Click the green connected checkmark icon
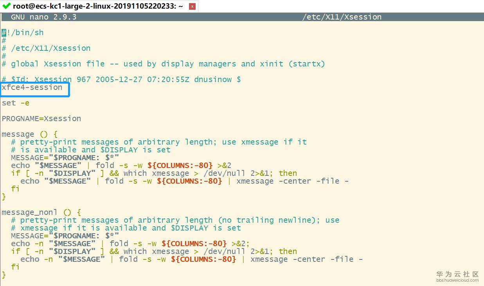The height and width of the screenshot is (286, 484). (x=6, y=6)
